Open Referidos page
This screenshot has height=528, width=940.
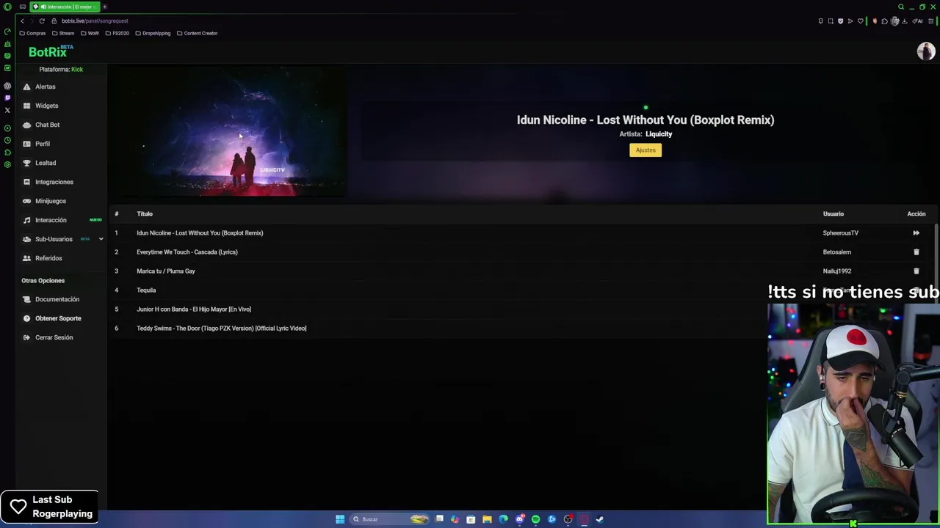click(48, 258)
